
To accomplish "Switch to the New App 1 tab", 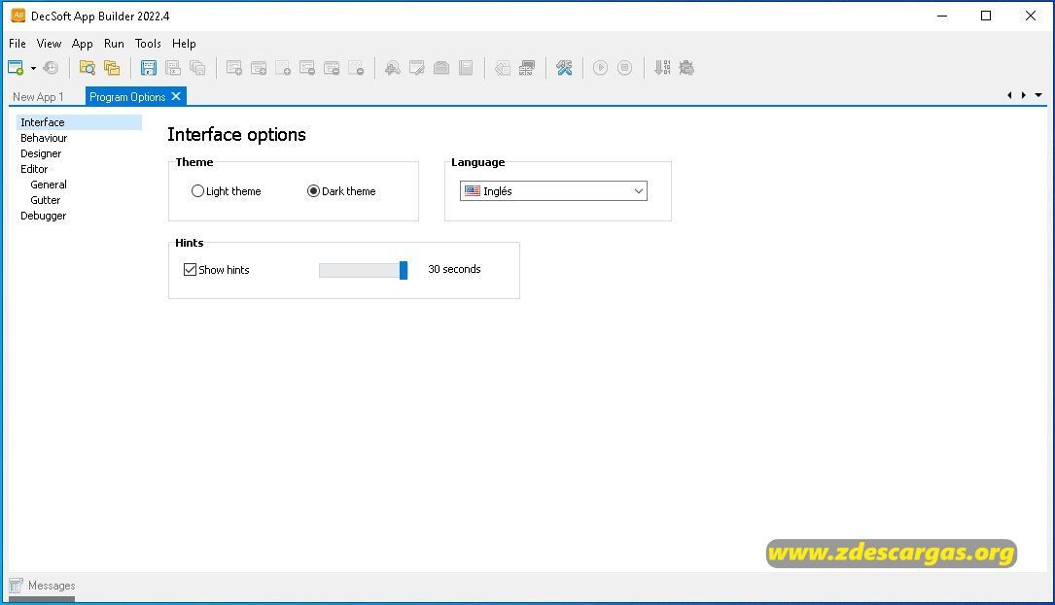I will tap(38, 97).
